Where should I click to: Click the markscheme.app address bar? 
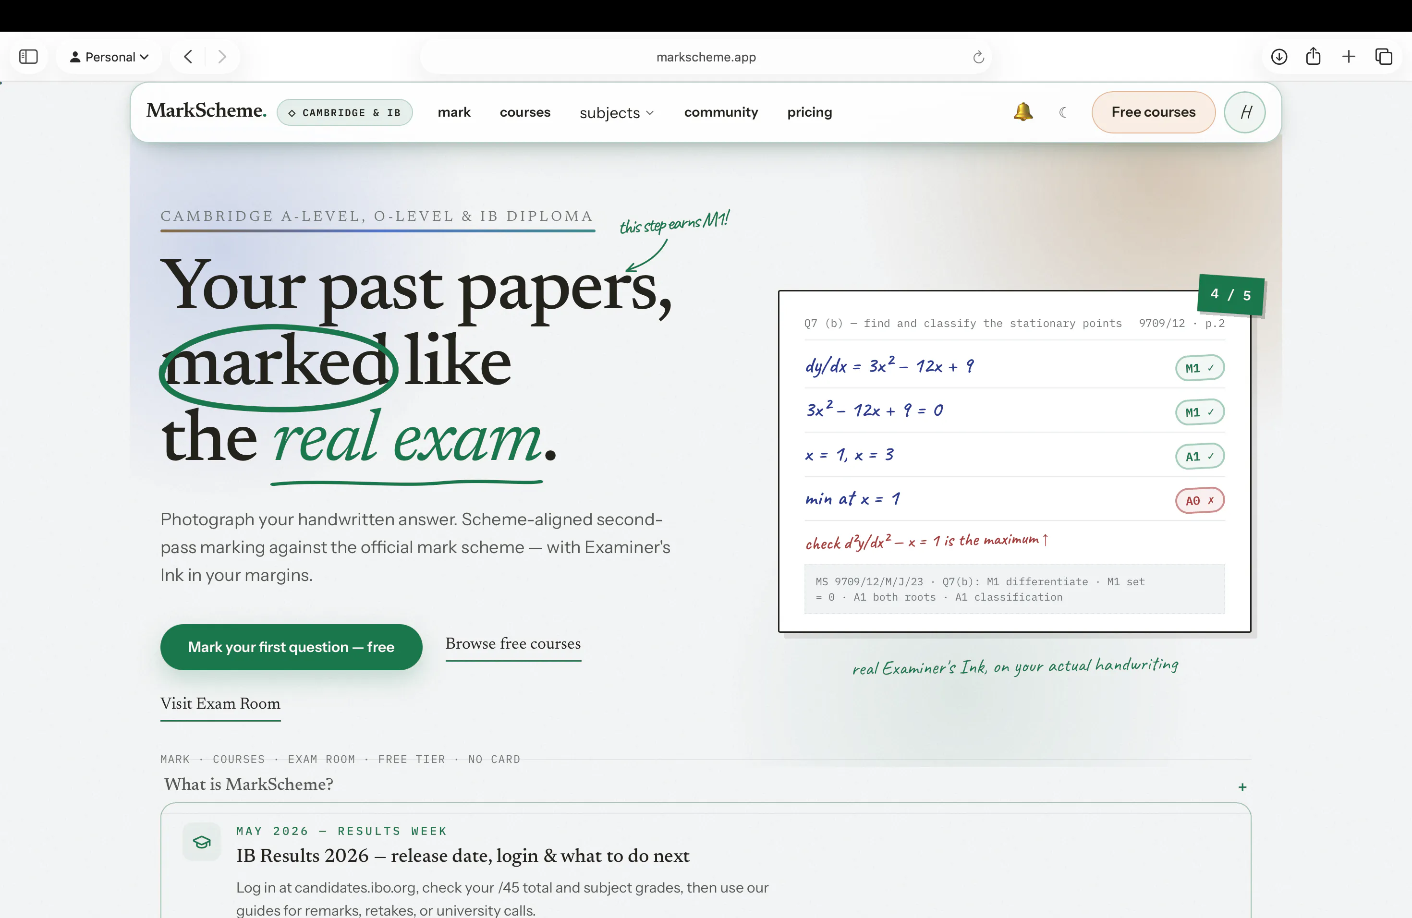pyautogui.click(x=706, y=57)
